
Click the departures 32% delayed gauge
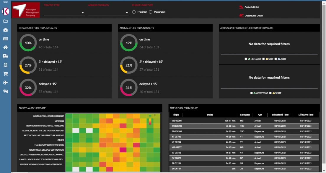tap(28, 88)
